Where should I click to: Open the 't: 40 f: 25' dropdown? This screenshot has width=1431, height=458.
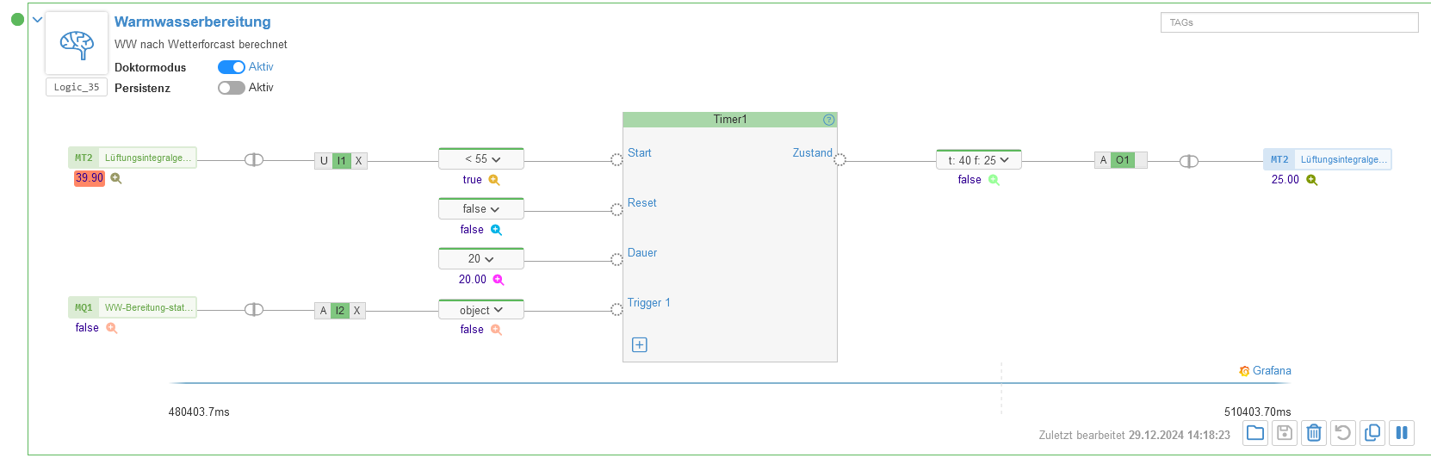click(979, 160)
